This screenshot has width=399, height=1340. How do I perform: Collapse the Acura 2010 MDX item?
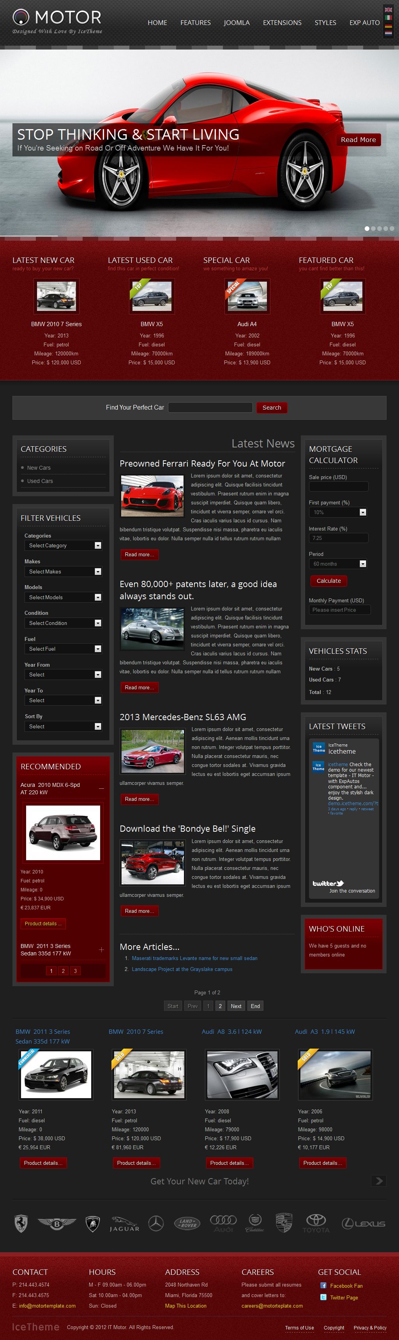point(101,789)
